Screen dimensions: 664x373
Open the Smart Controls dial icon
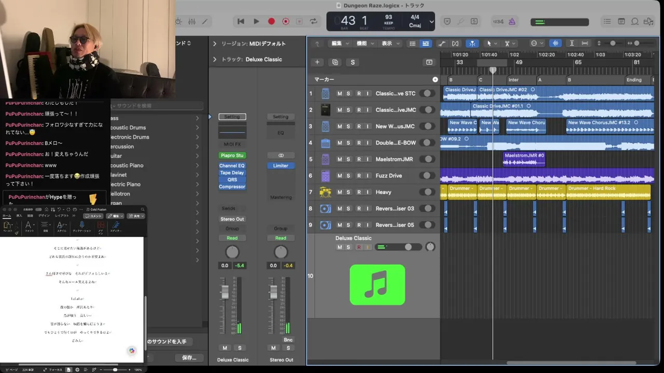coord(178,21)
